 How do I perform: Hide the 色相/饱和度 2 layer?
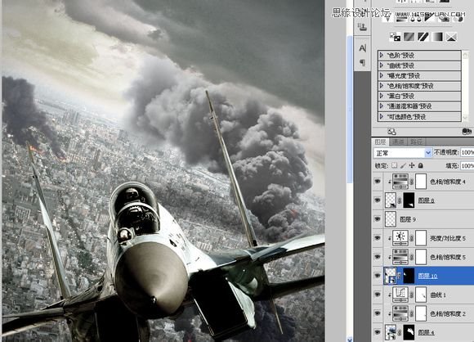pos(378,313)
